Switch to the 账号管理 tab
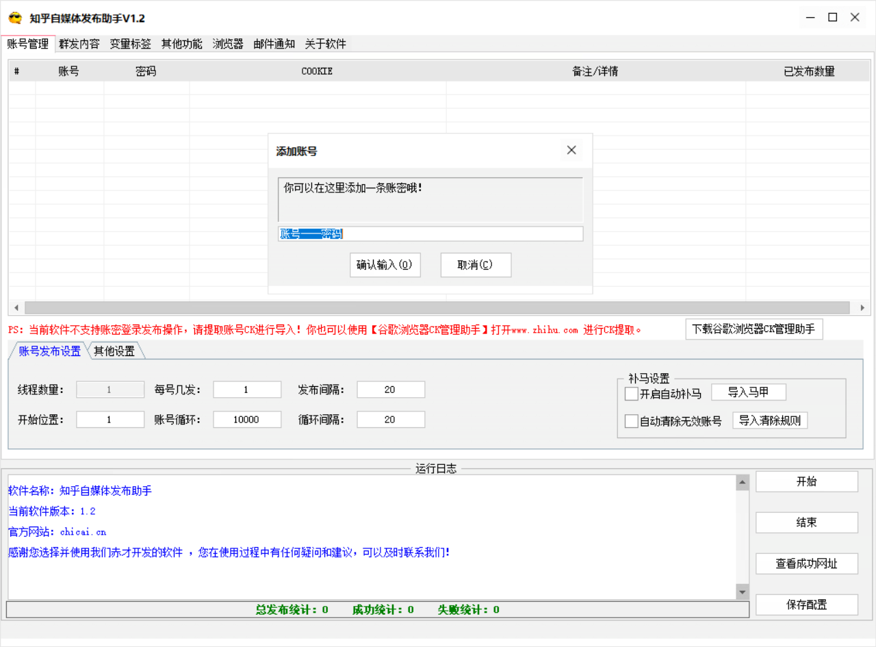The height and width of the screenshot is (647, 876). coord(28,44)
